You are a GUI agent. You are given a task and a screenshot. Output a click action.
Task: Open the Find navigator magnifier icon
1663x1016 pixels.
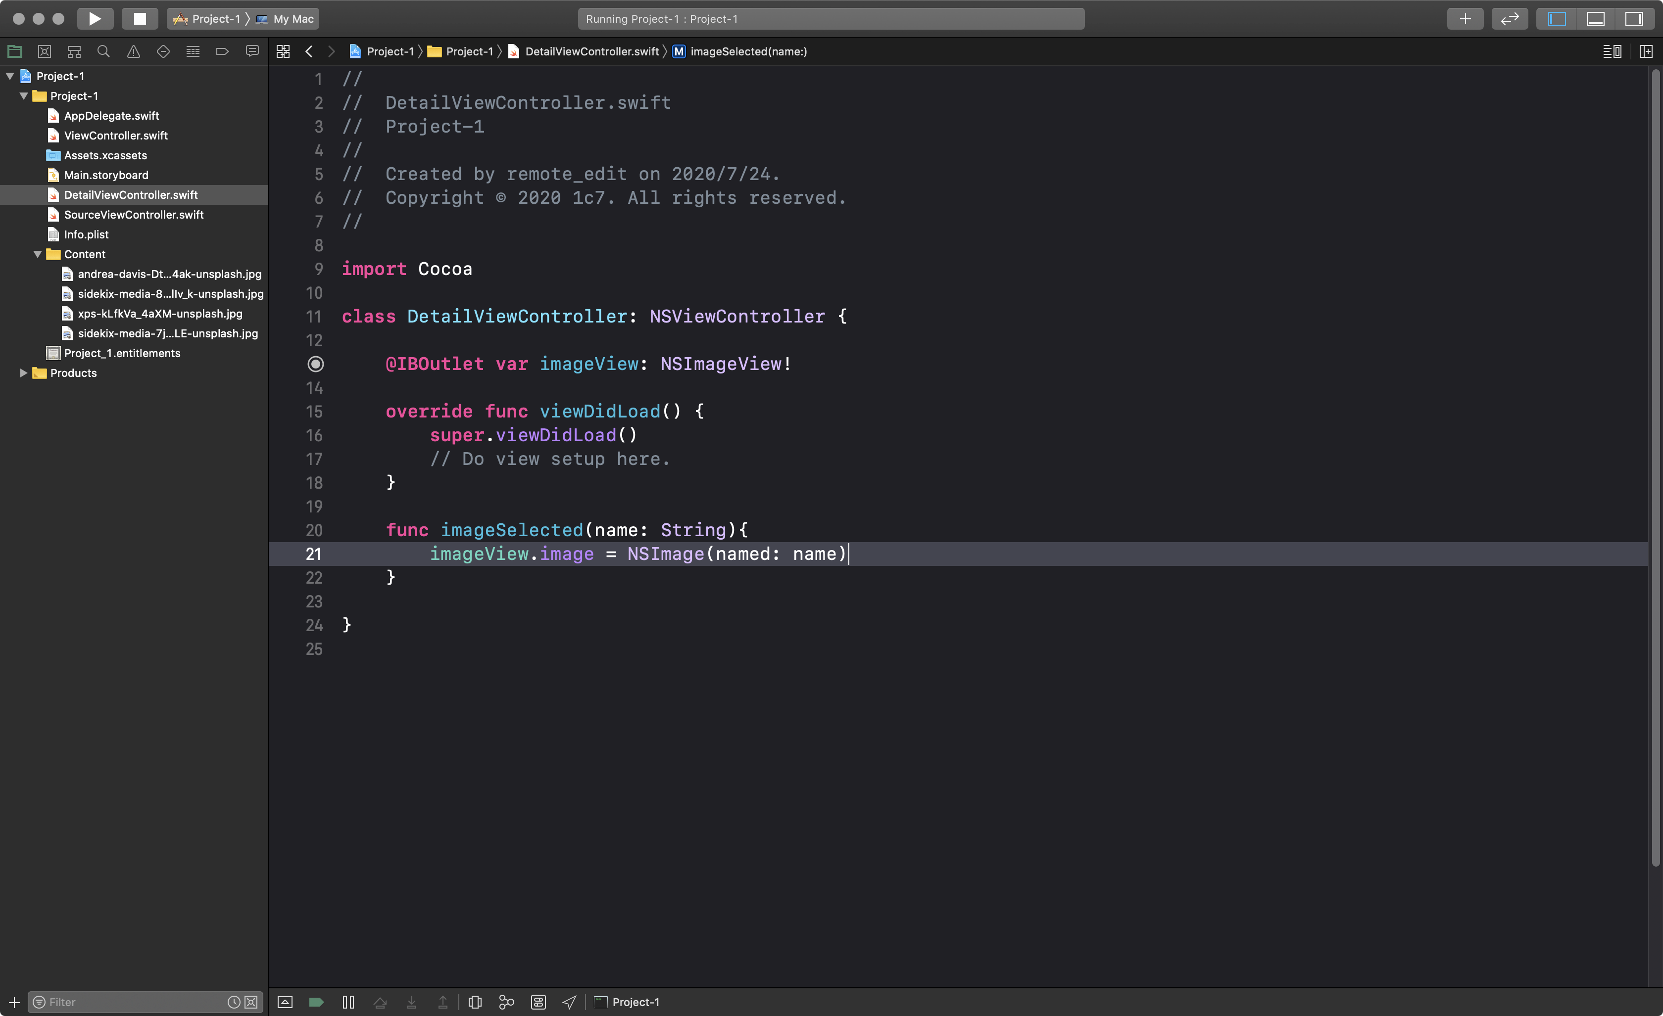tap(103, 51)
